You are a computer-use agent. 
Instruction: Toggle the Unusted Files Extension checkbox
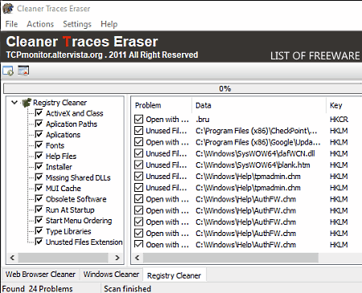39,242
